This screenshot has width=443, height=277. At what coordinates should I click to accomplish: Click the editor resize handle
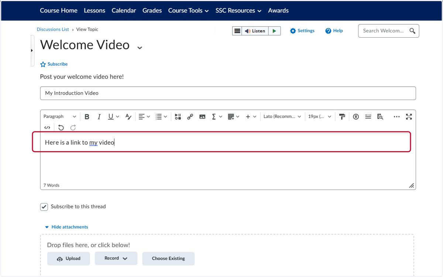click(x=412, y=185)
